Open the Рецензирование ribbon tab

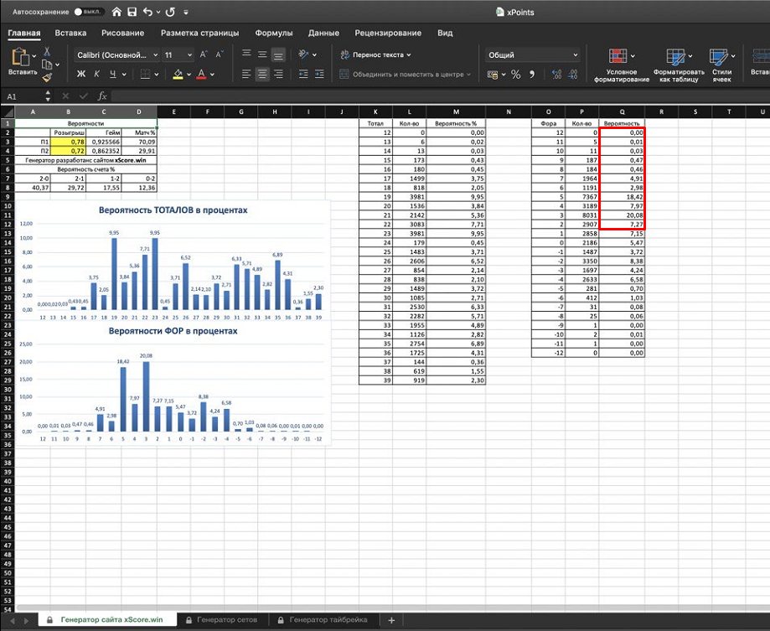[388, 33]
